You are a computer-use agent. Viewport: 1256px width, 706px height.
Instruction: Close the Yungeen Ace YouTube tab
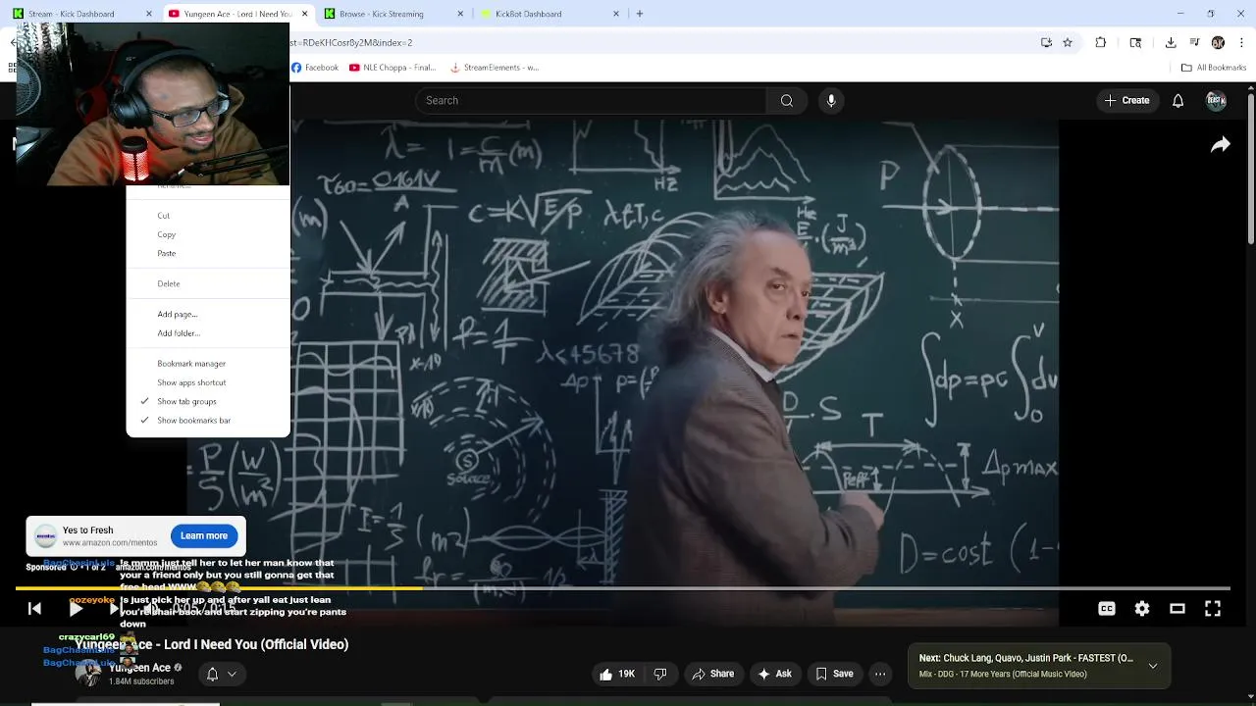point(304,14)
